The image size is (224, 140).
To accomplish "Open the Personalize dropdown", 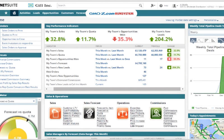I will (x=211, y=20).
